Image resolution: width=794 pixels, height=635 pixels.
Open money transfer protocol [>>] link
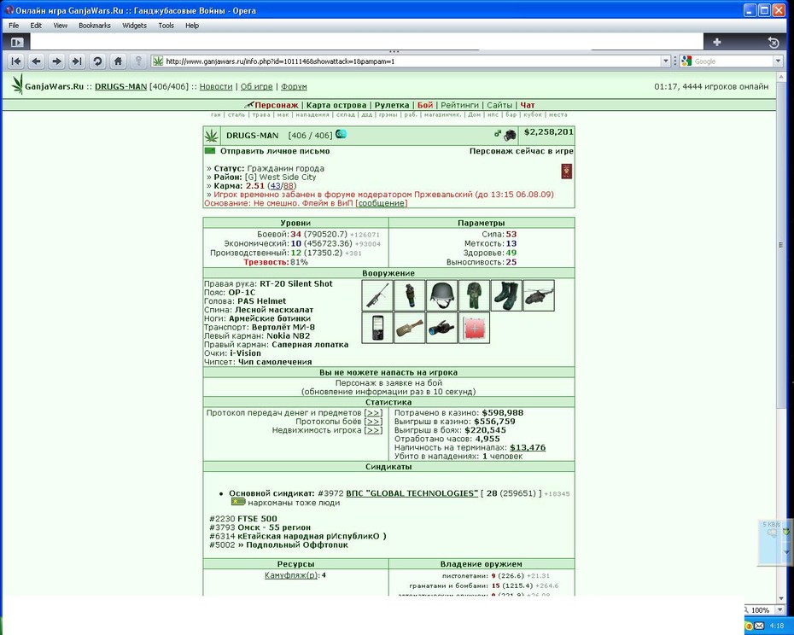pos(373,413)
